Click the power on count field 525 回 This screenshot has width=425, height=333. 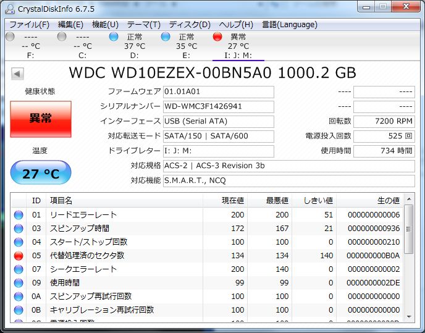[384, 136]
